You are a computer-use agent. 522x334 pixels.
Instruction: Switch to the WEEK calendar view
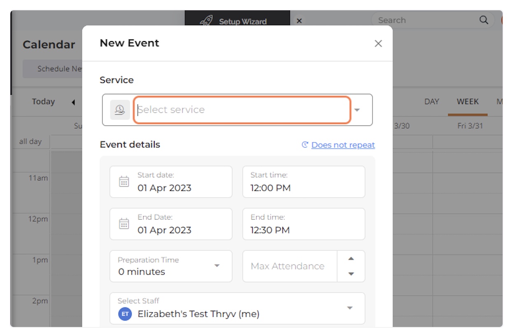pos(467,102)
